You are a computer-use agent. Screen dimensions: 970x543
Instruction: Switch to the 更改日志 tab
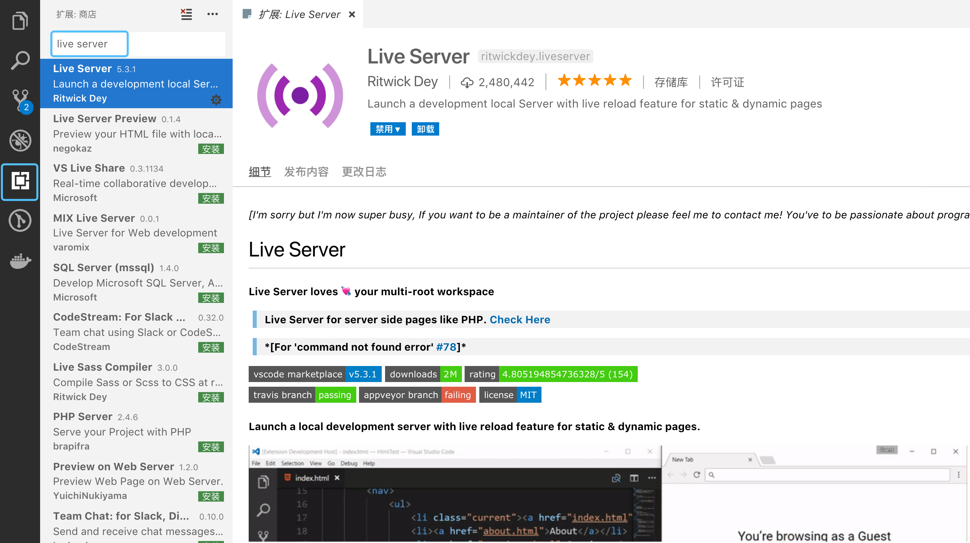364,172
